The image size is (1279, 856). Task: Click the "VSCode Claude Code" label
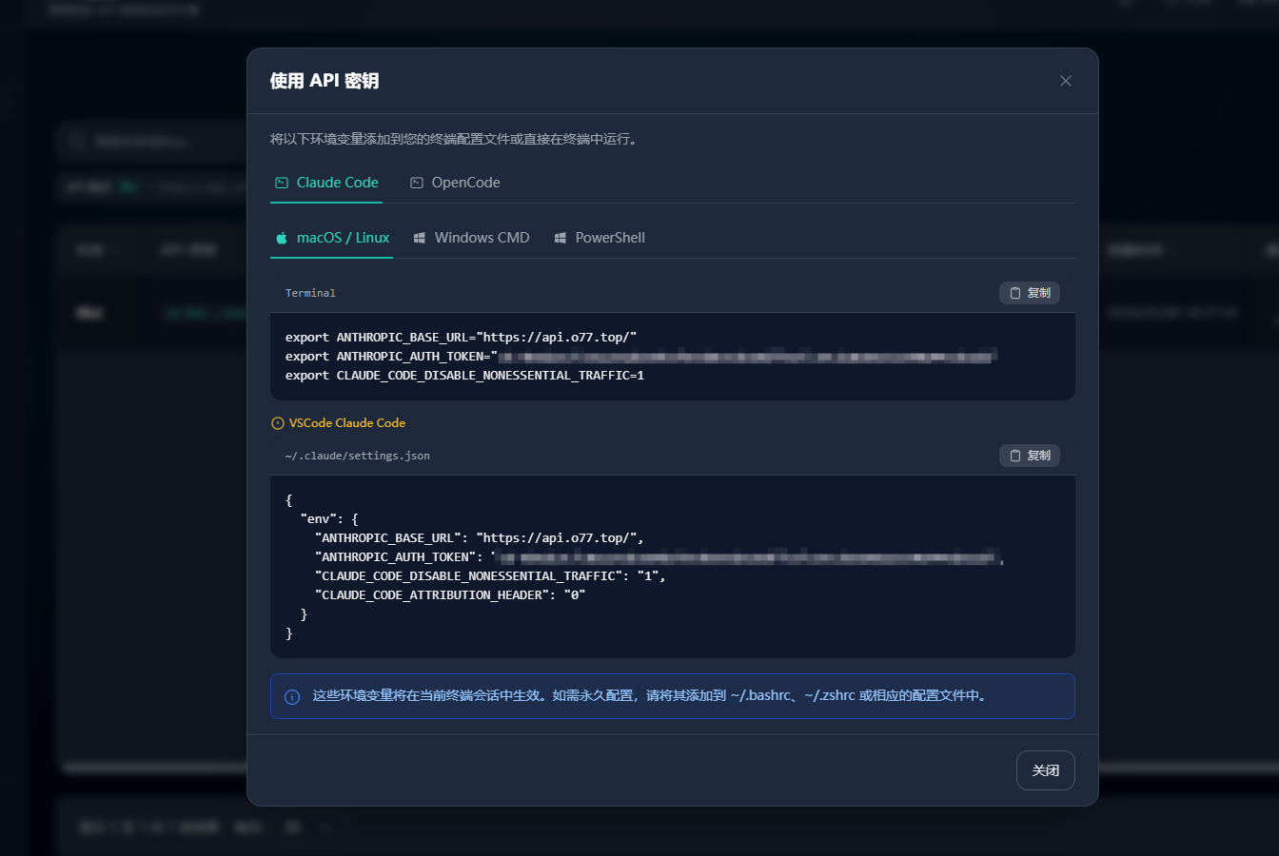347,423
